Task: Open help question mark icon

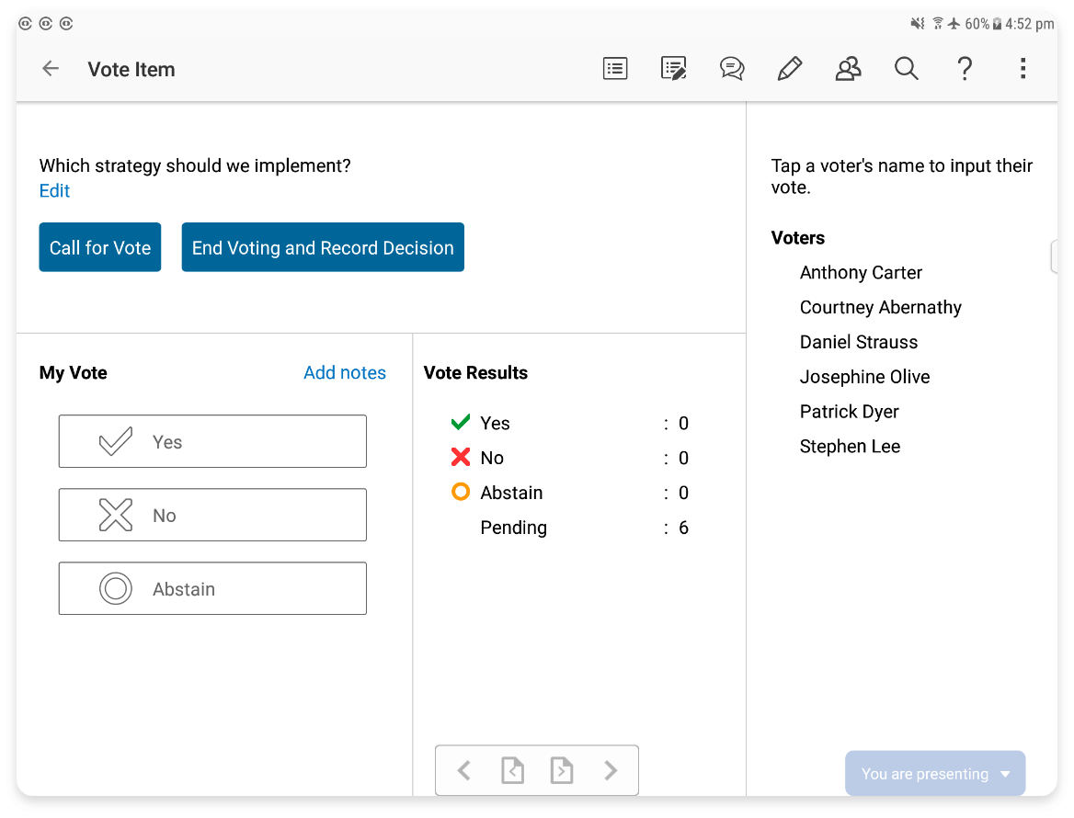Action: (965, 69)
